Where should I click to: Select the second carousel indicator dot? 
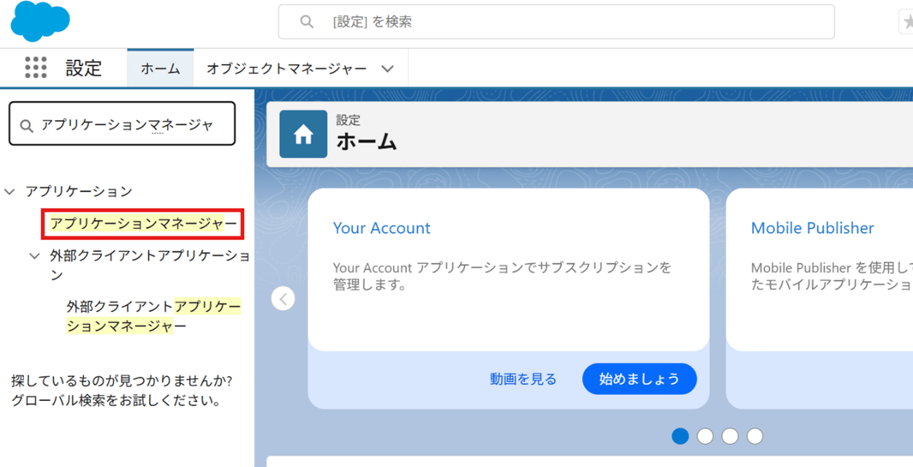pyautogui.click(x=705, y=436)
